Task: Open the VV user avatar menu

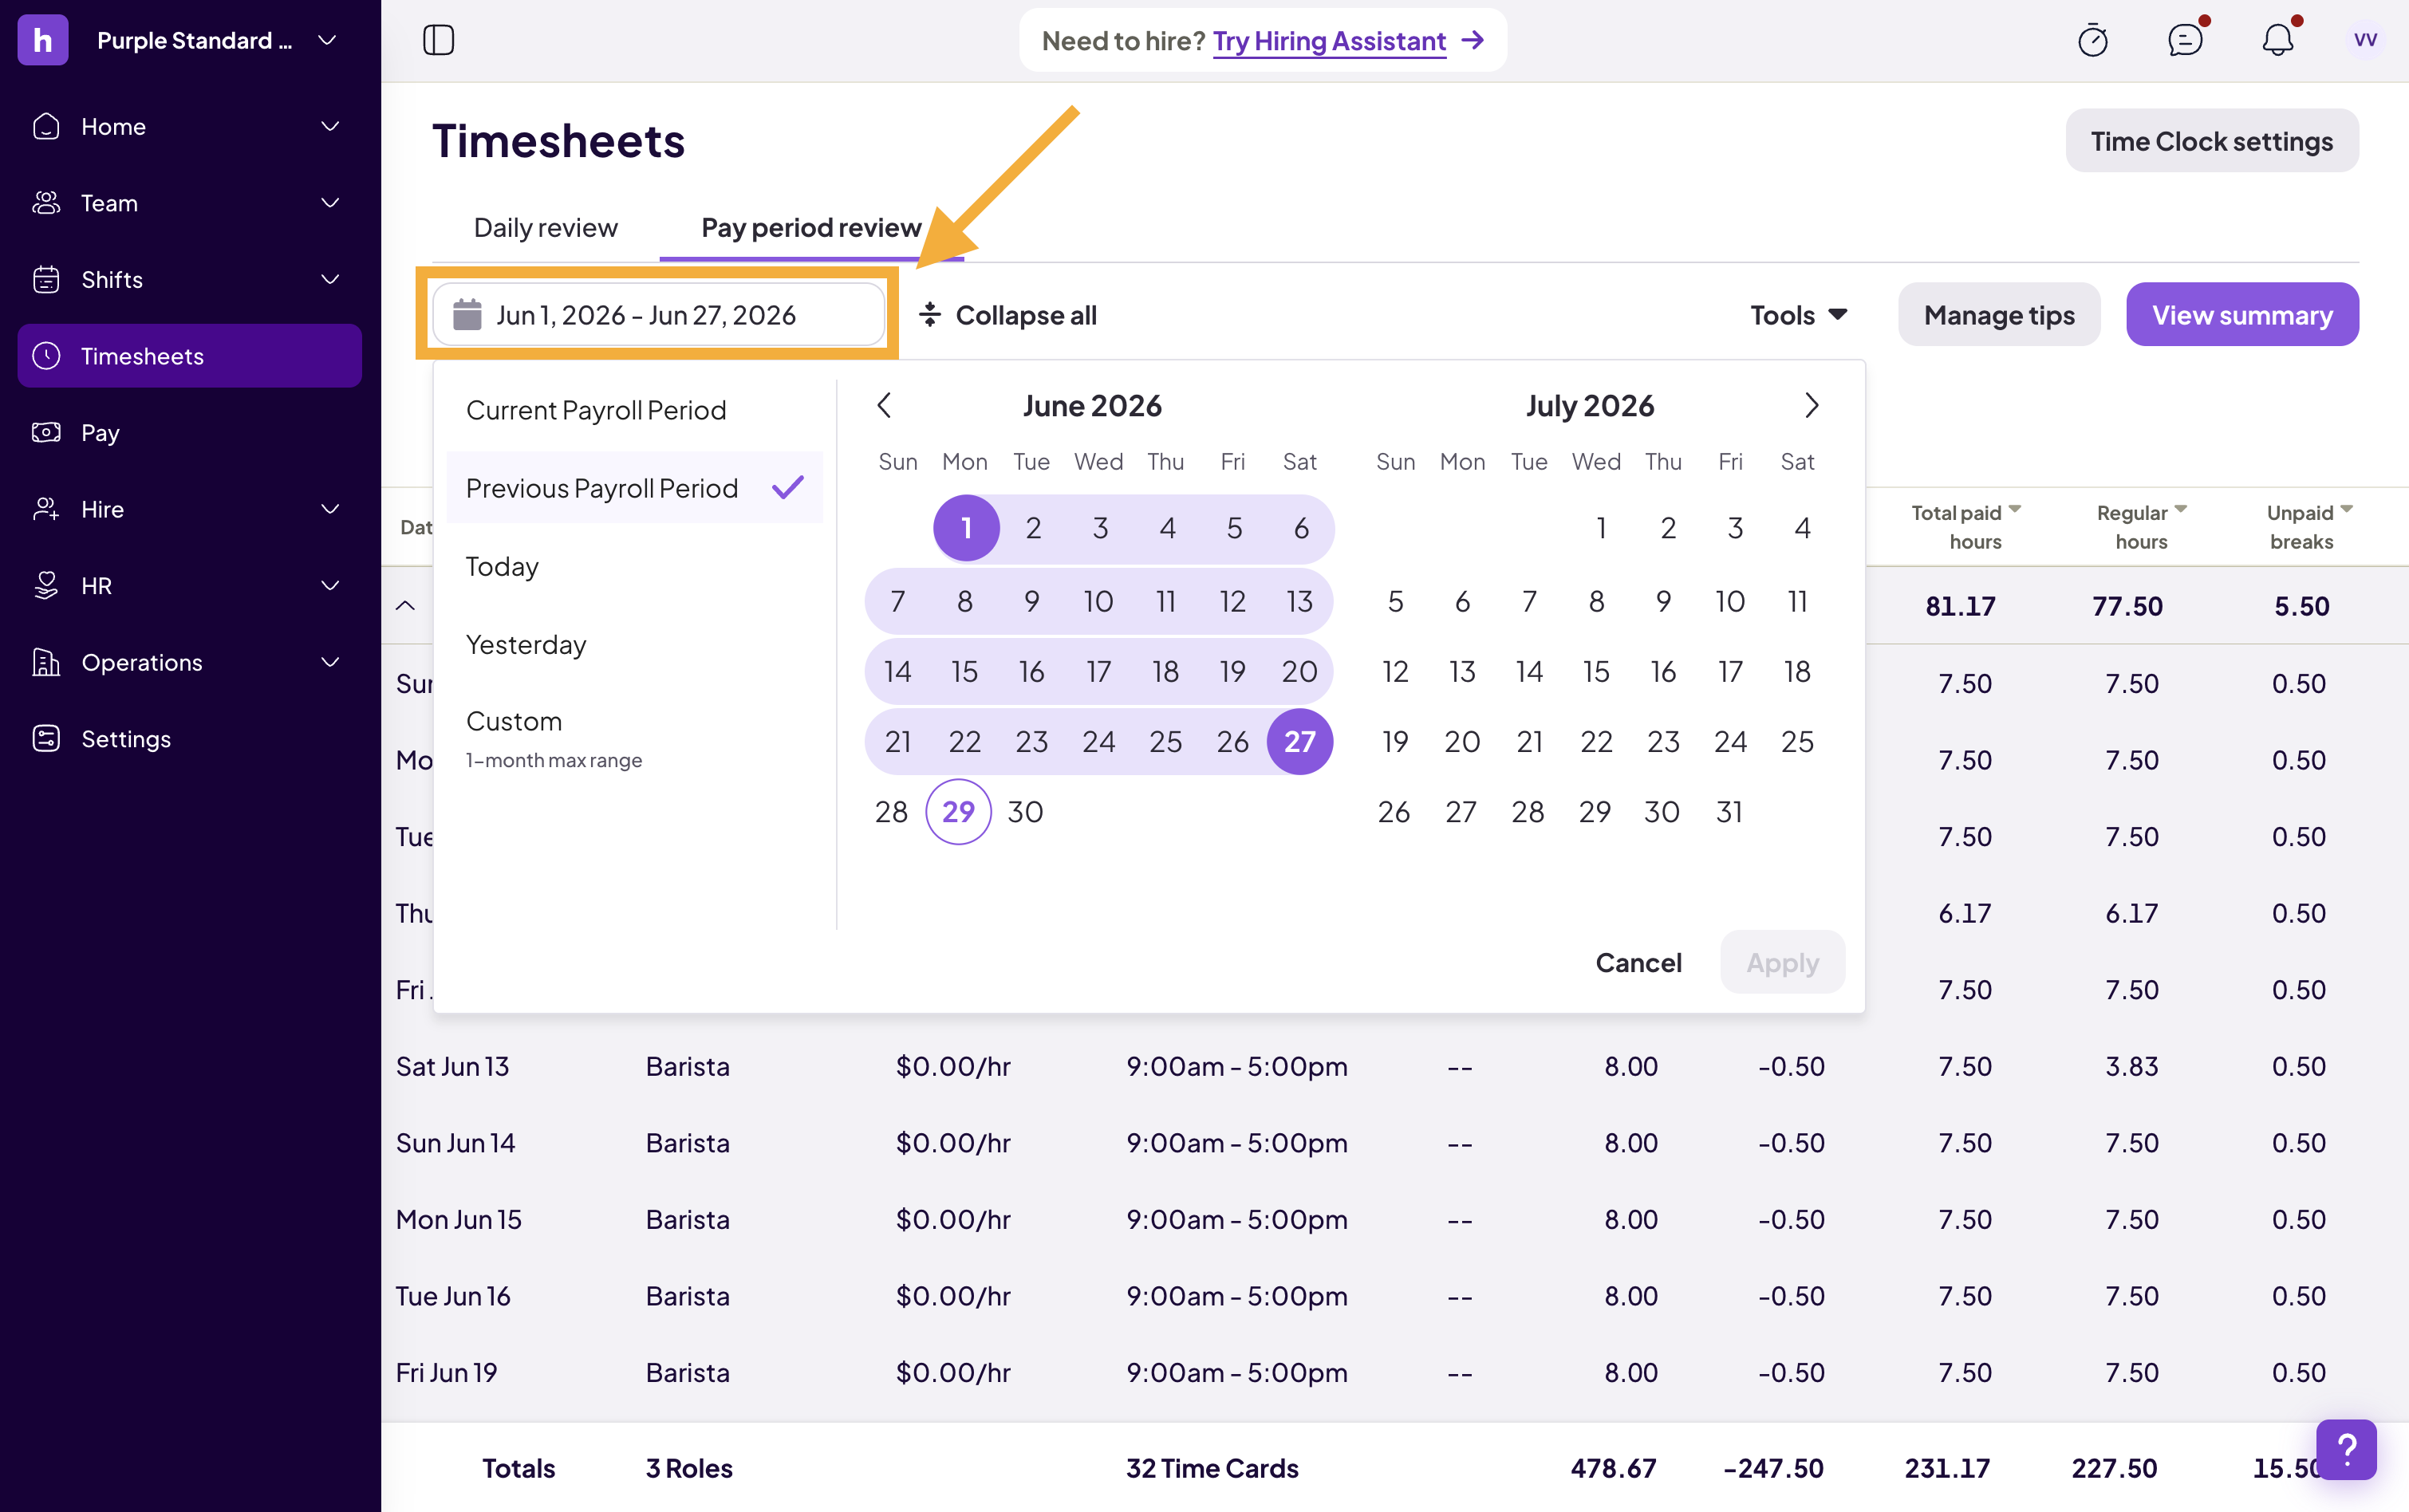Action: (2365, 40)
